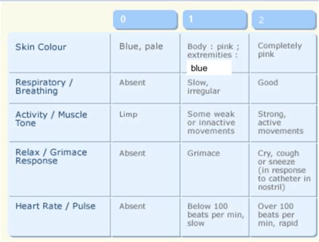319x242 pixels.
Task: Choose 'Good' breathing cell
Action: (x=268, y=82)
